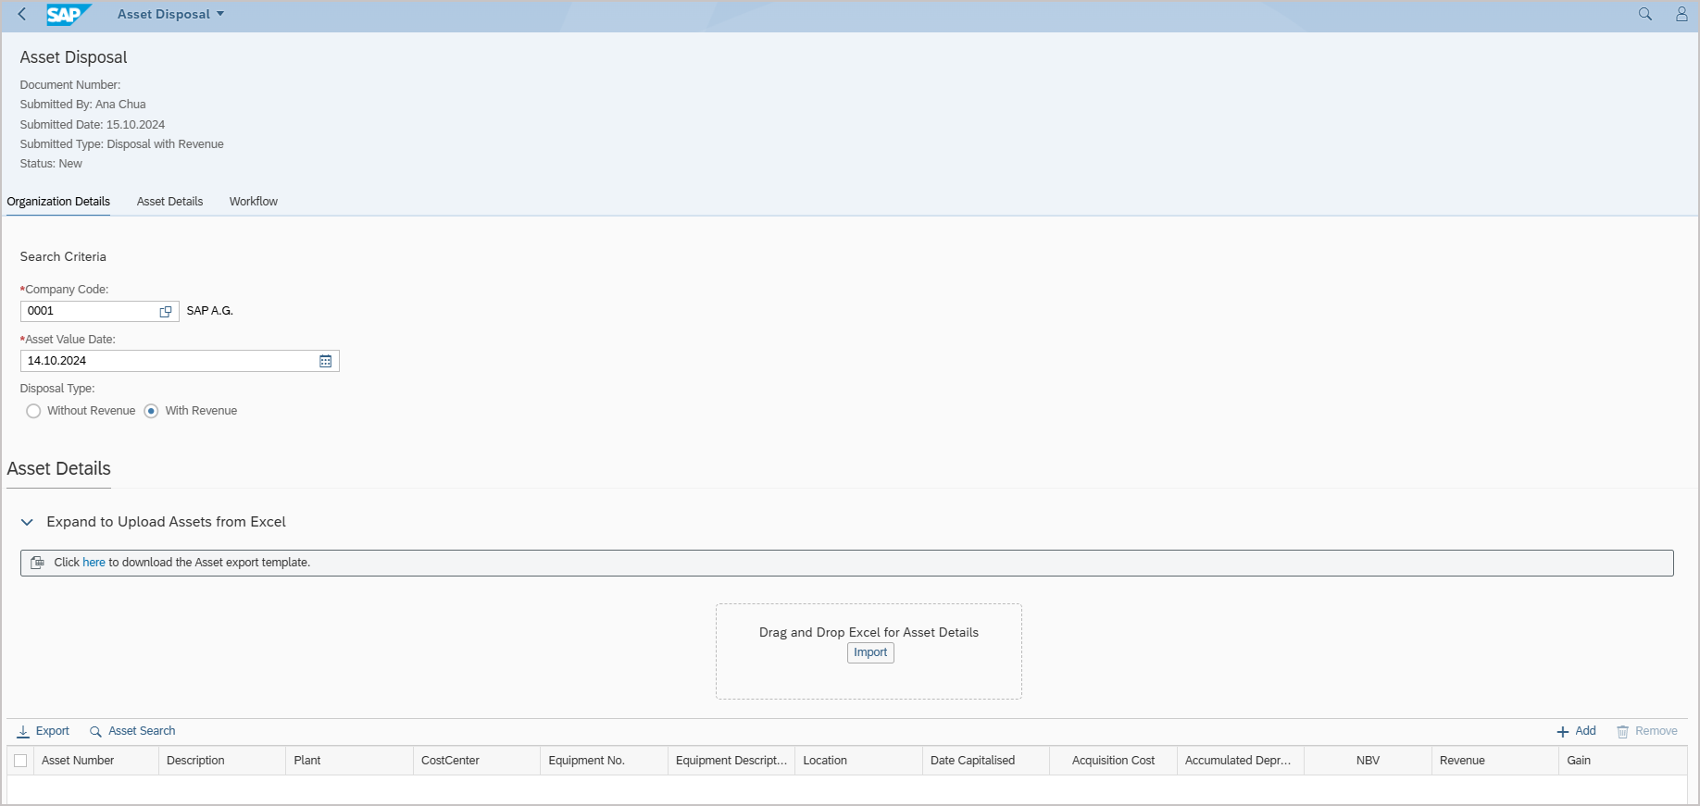Open Company Code value help icon
The image size is (1700, 806).
point(166,311)
